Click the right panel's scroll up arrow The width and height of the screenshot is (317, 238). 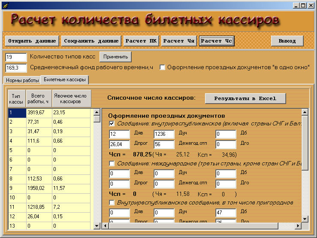[x=305, y=112]
